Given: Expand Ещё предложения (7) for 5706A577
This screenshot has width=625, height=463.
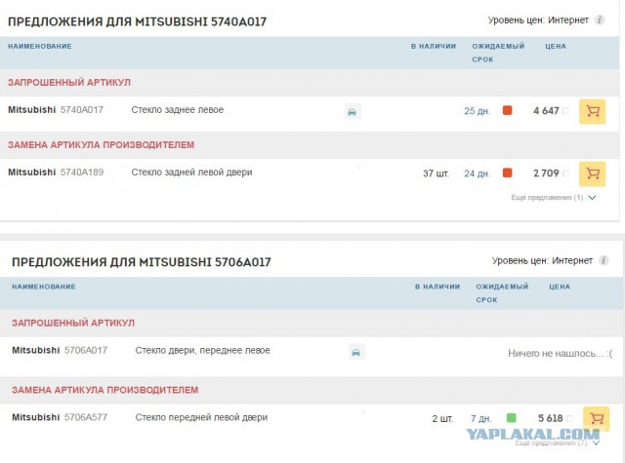Looking at the screenshot, I should [x=558, y=443].
